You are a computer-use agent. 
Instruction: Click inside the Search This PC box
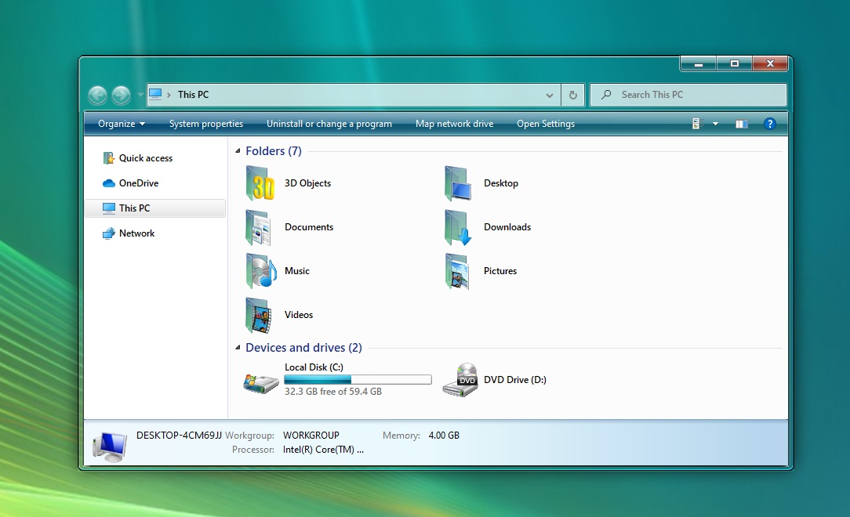[688, 94]
